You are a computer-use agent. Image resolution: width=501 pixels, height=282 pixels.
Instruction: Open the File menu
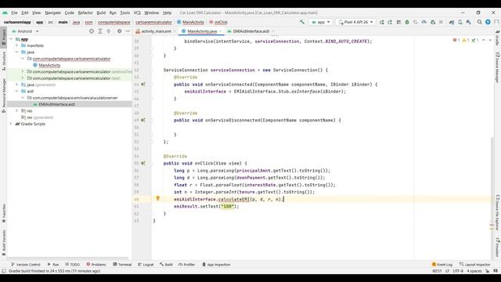click(14, 13)
